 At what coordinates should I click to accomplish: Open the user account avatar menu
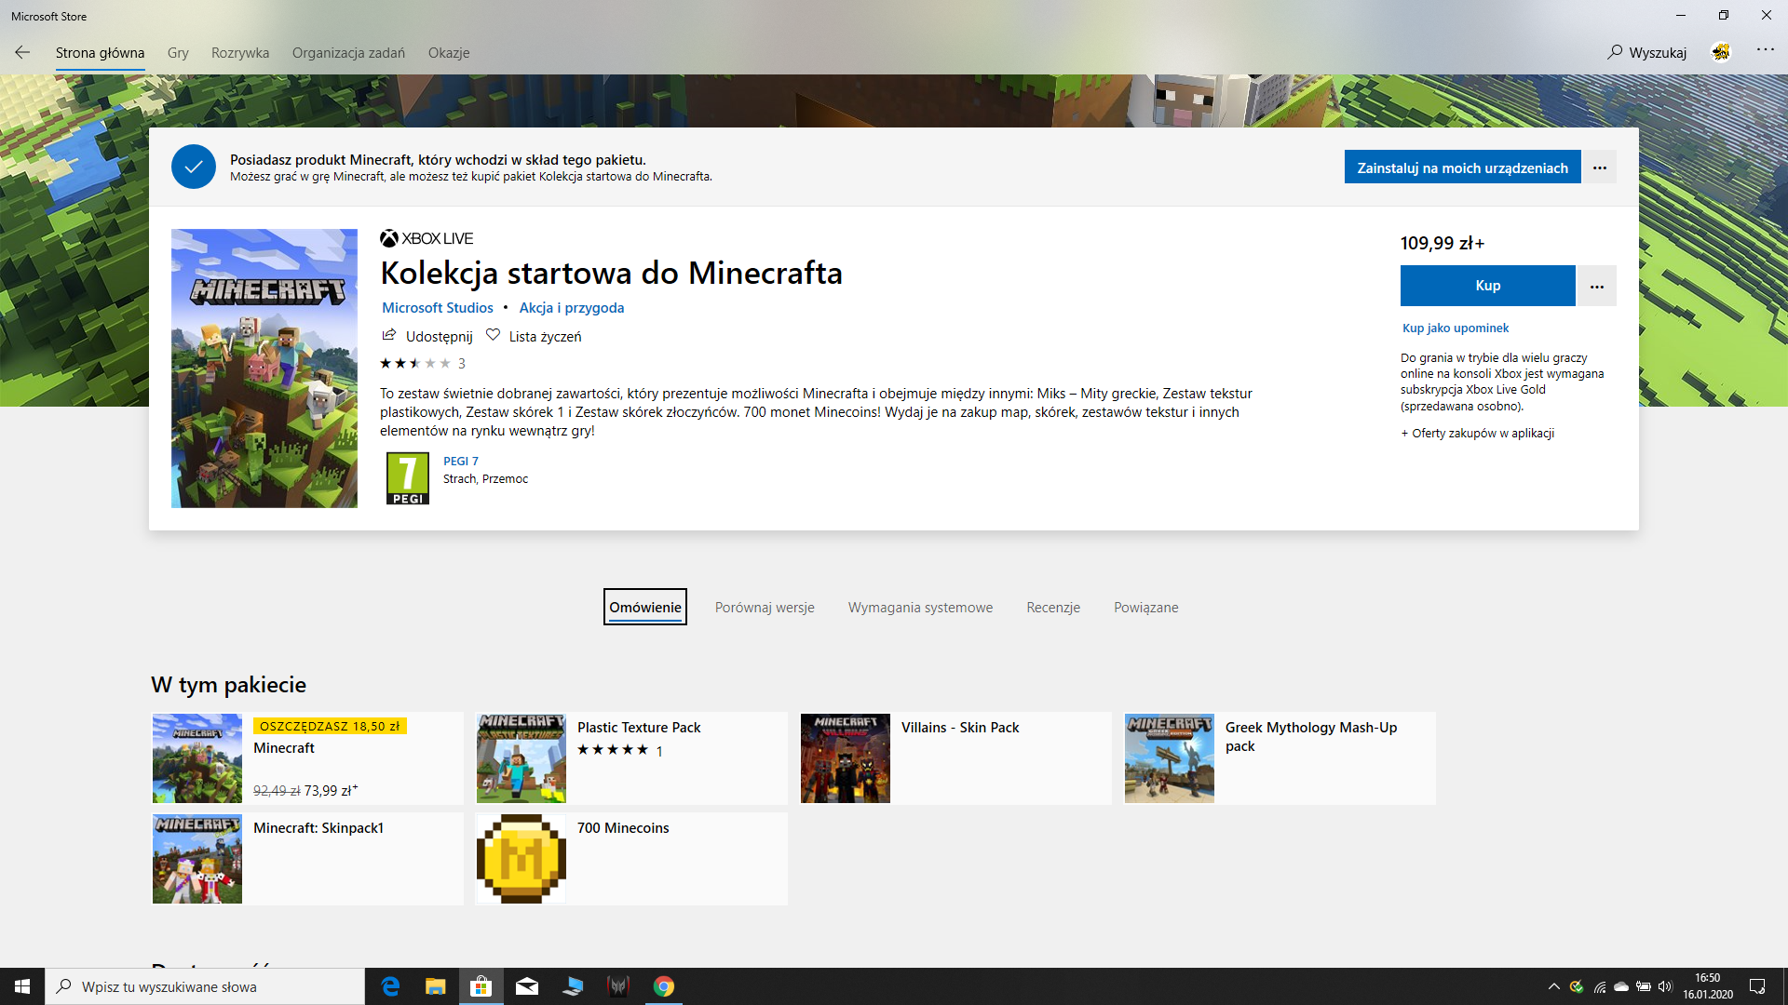(x=1721, y=52)
